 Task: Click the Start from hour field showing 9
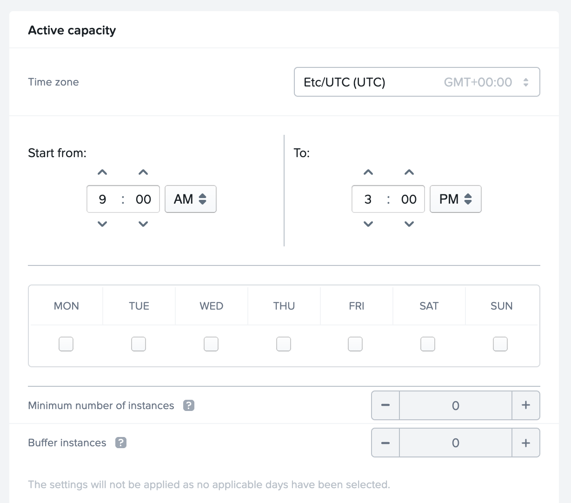click(103, 199)
